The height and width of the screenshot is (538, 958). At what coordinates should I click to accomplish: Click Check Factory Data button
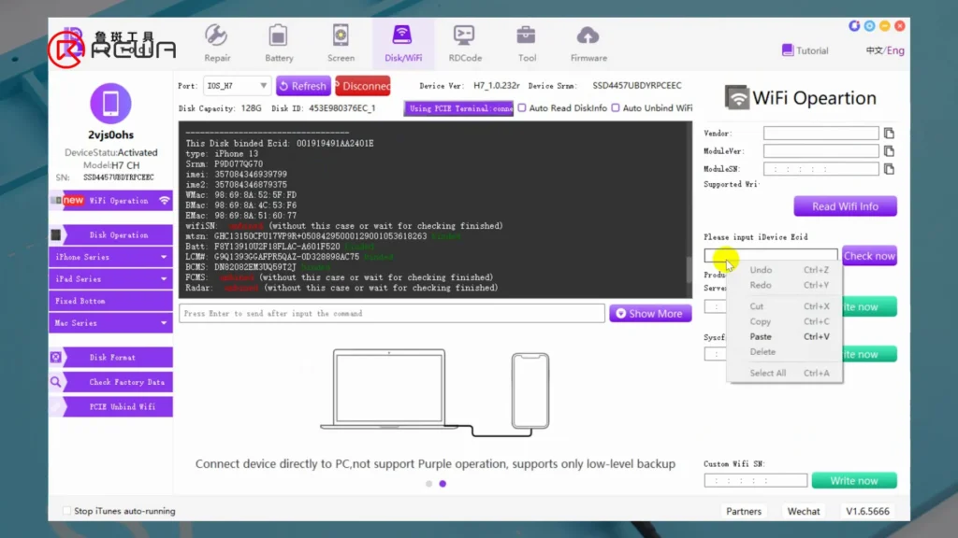click(110, 382)
